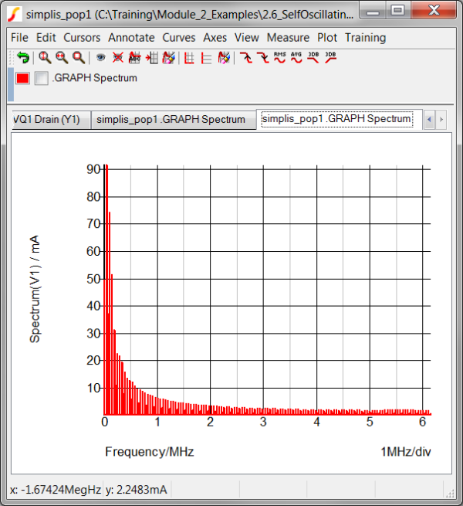
Task: Click the first magnifier zoom icon
Action: 45,58
